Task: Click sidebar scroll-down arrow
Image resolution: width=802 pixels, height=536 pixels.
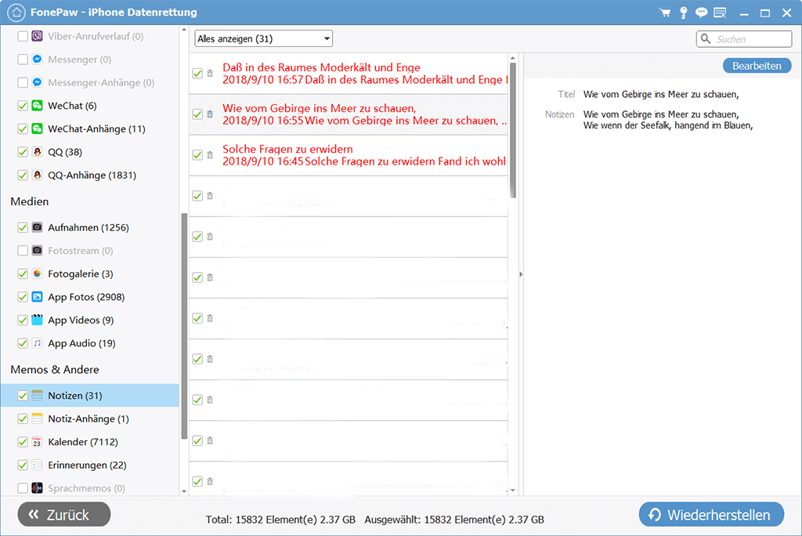Action: (184, 491)
